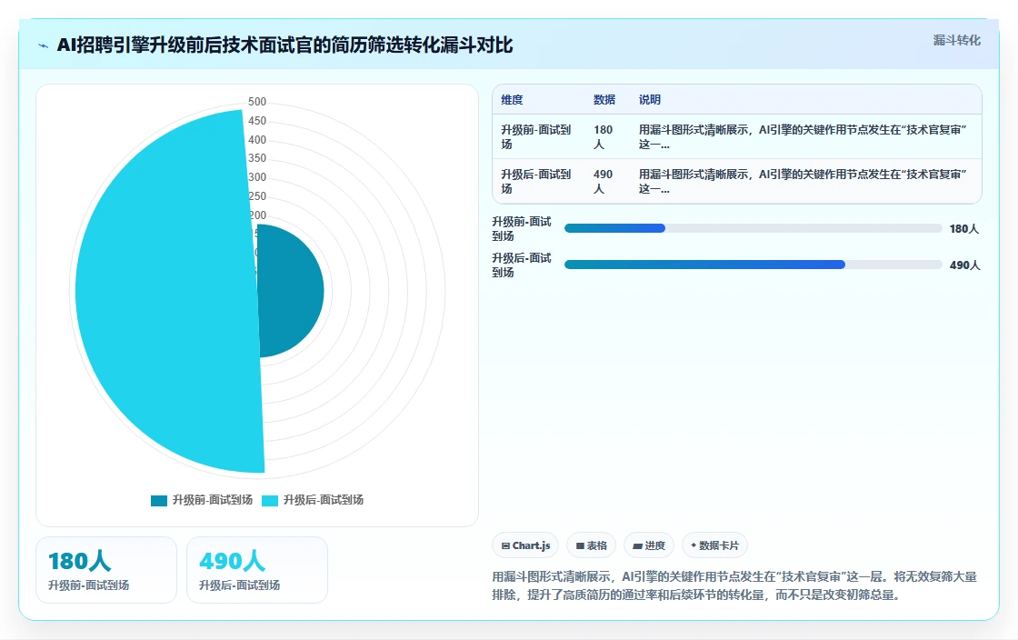This screenshot has width=1018, height=640.
Task: Click the 490人 value beside the progress bar
Action: tap(964, 265)
